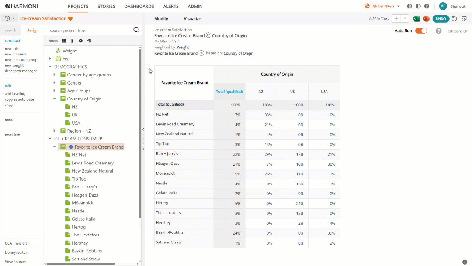This screenshot has height=266, width=472.
Task: Open View Sources
Action: [x=15, y=262]
